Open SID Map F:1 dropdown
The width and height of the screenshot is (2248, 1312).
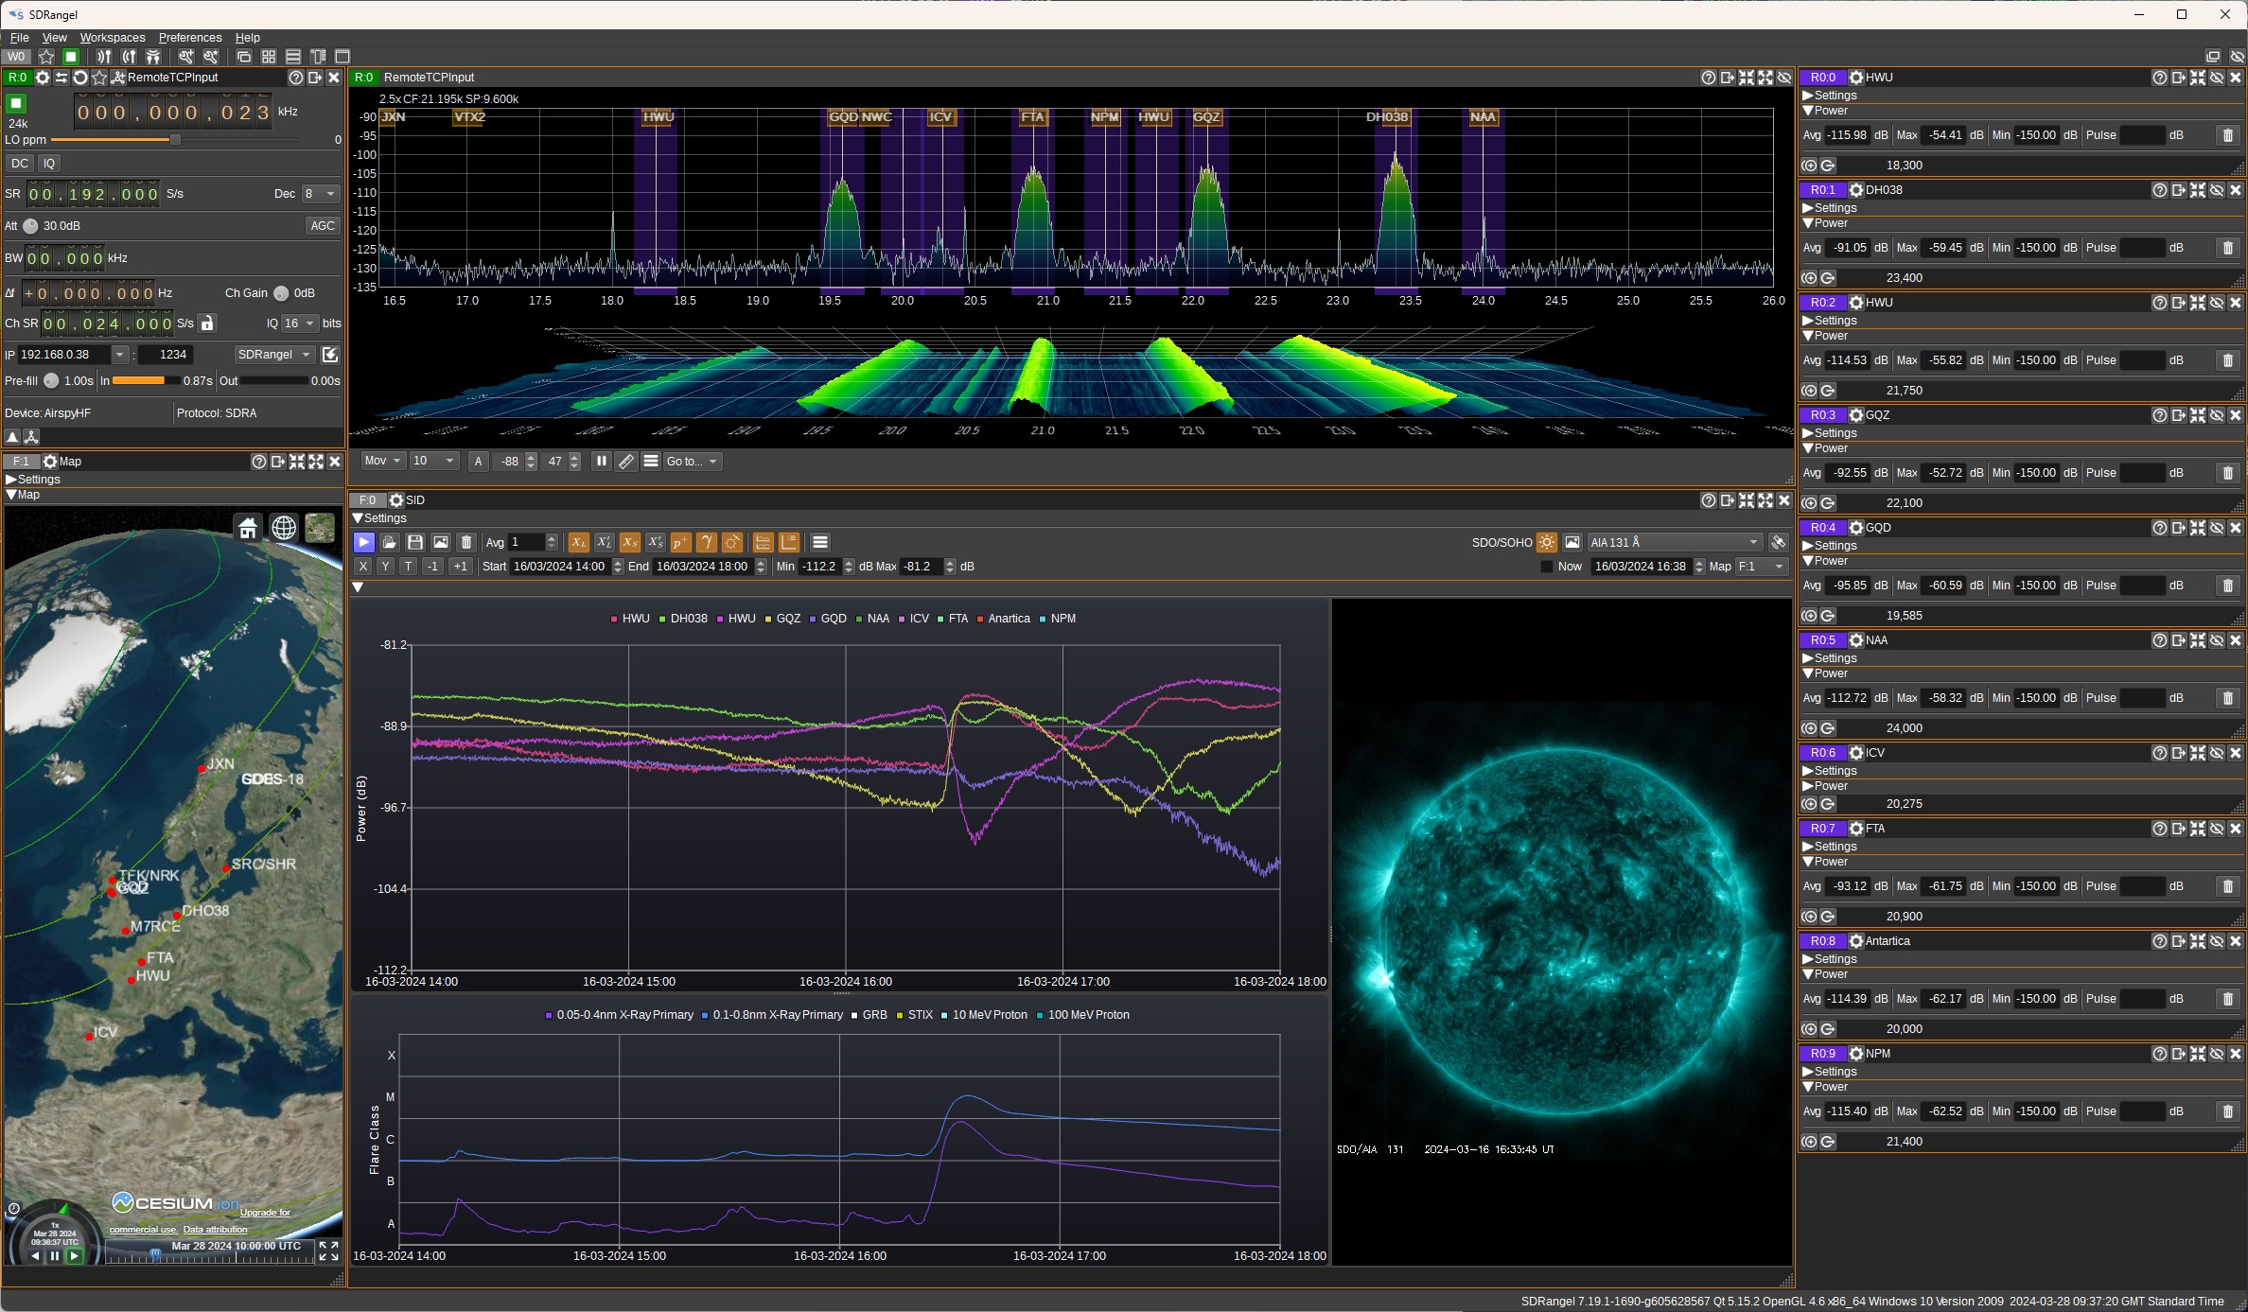1762,567
